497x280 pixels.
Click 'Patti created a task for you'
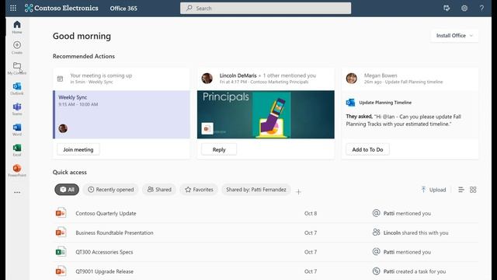click(415, 271)
